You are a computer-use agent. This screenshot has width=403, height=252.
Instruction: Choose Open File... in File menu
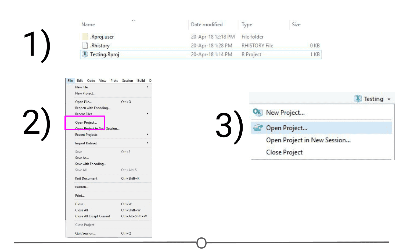[83, 102]
